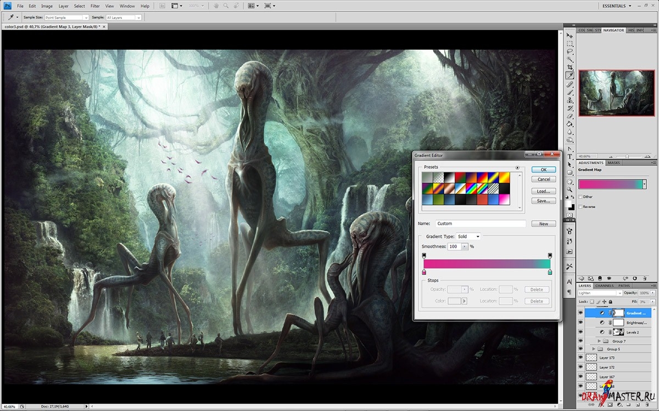659x411 pixels.
Task: Click the Navigator zoom slider
Action: (627, 156)
